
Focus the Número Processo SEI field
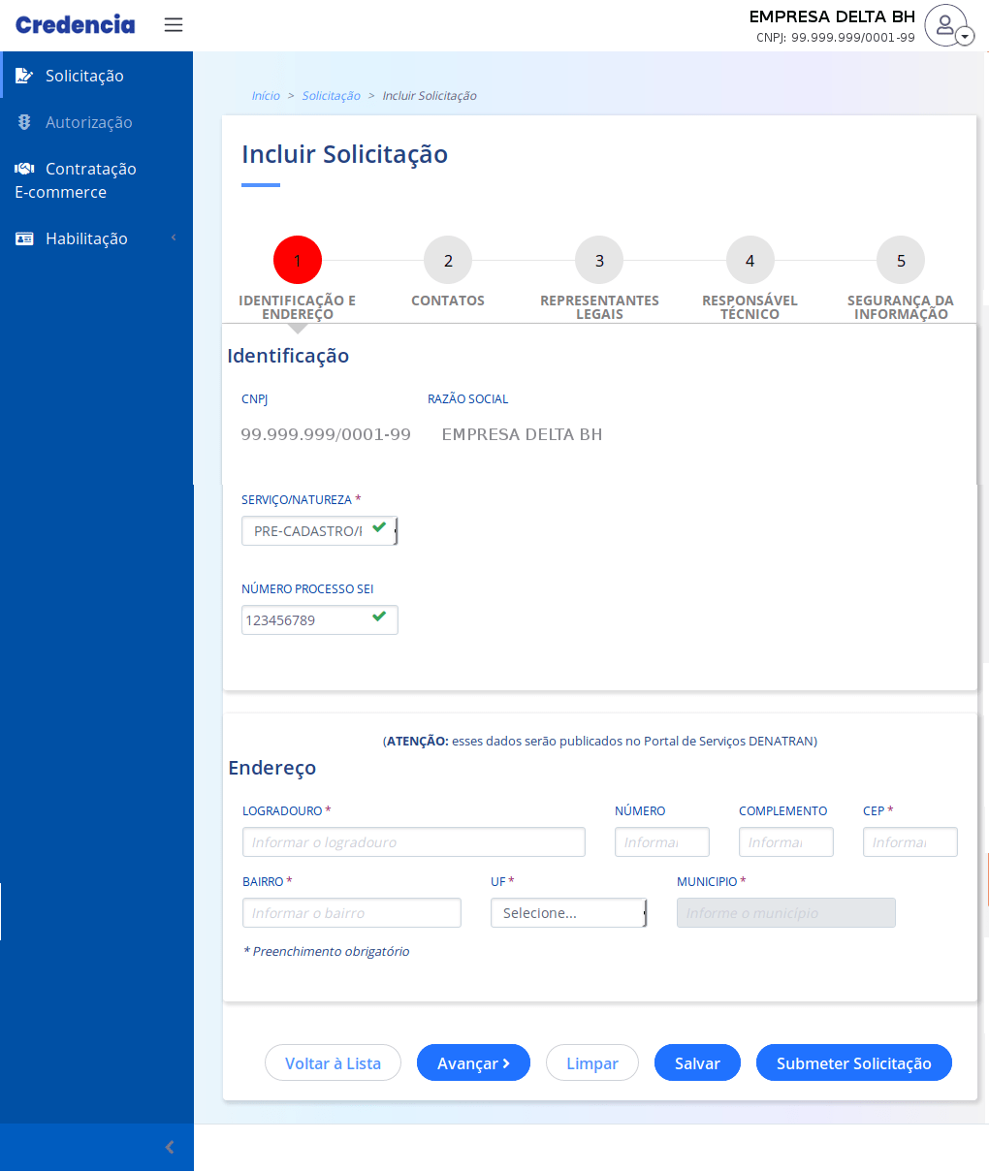[308, 620]
